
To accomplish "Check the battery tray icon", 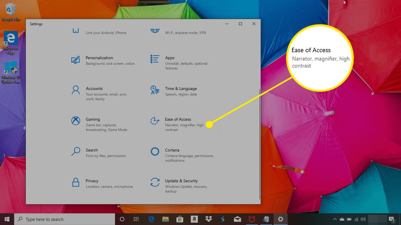I will (349, 219).
